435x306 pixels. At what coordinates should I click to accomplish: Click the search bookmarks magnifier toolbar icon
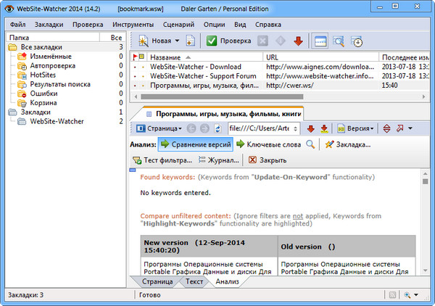click(x=339, y=41)
